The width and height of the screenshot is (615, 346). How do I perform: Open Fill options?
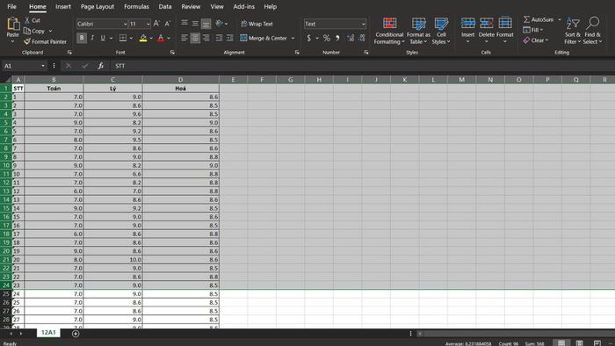(x=532, y=30)
